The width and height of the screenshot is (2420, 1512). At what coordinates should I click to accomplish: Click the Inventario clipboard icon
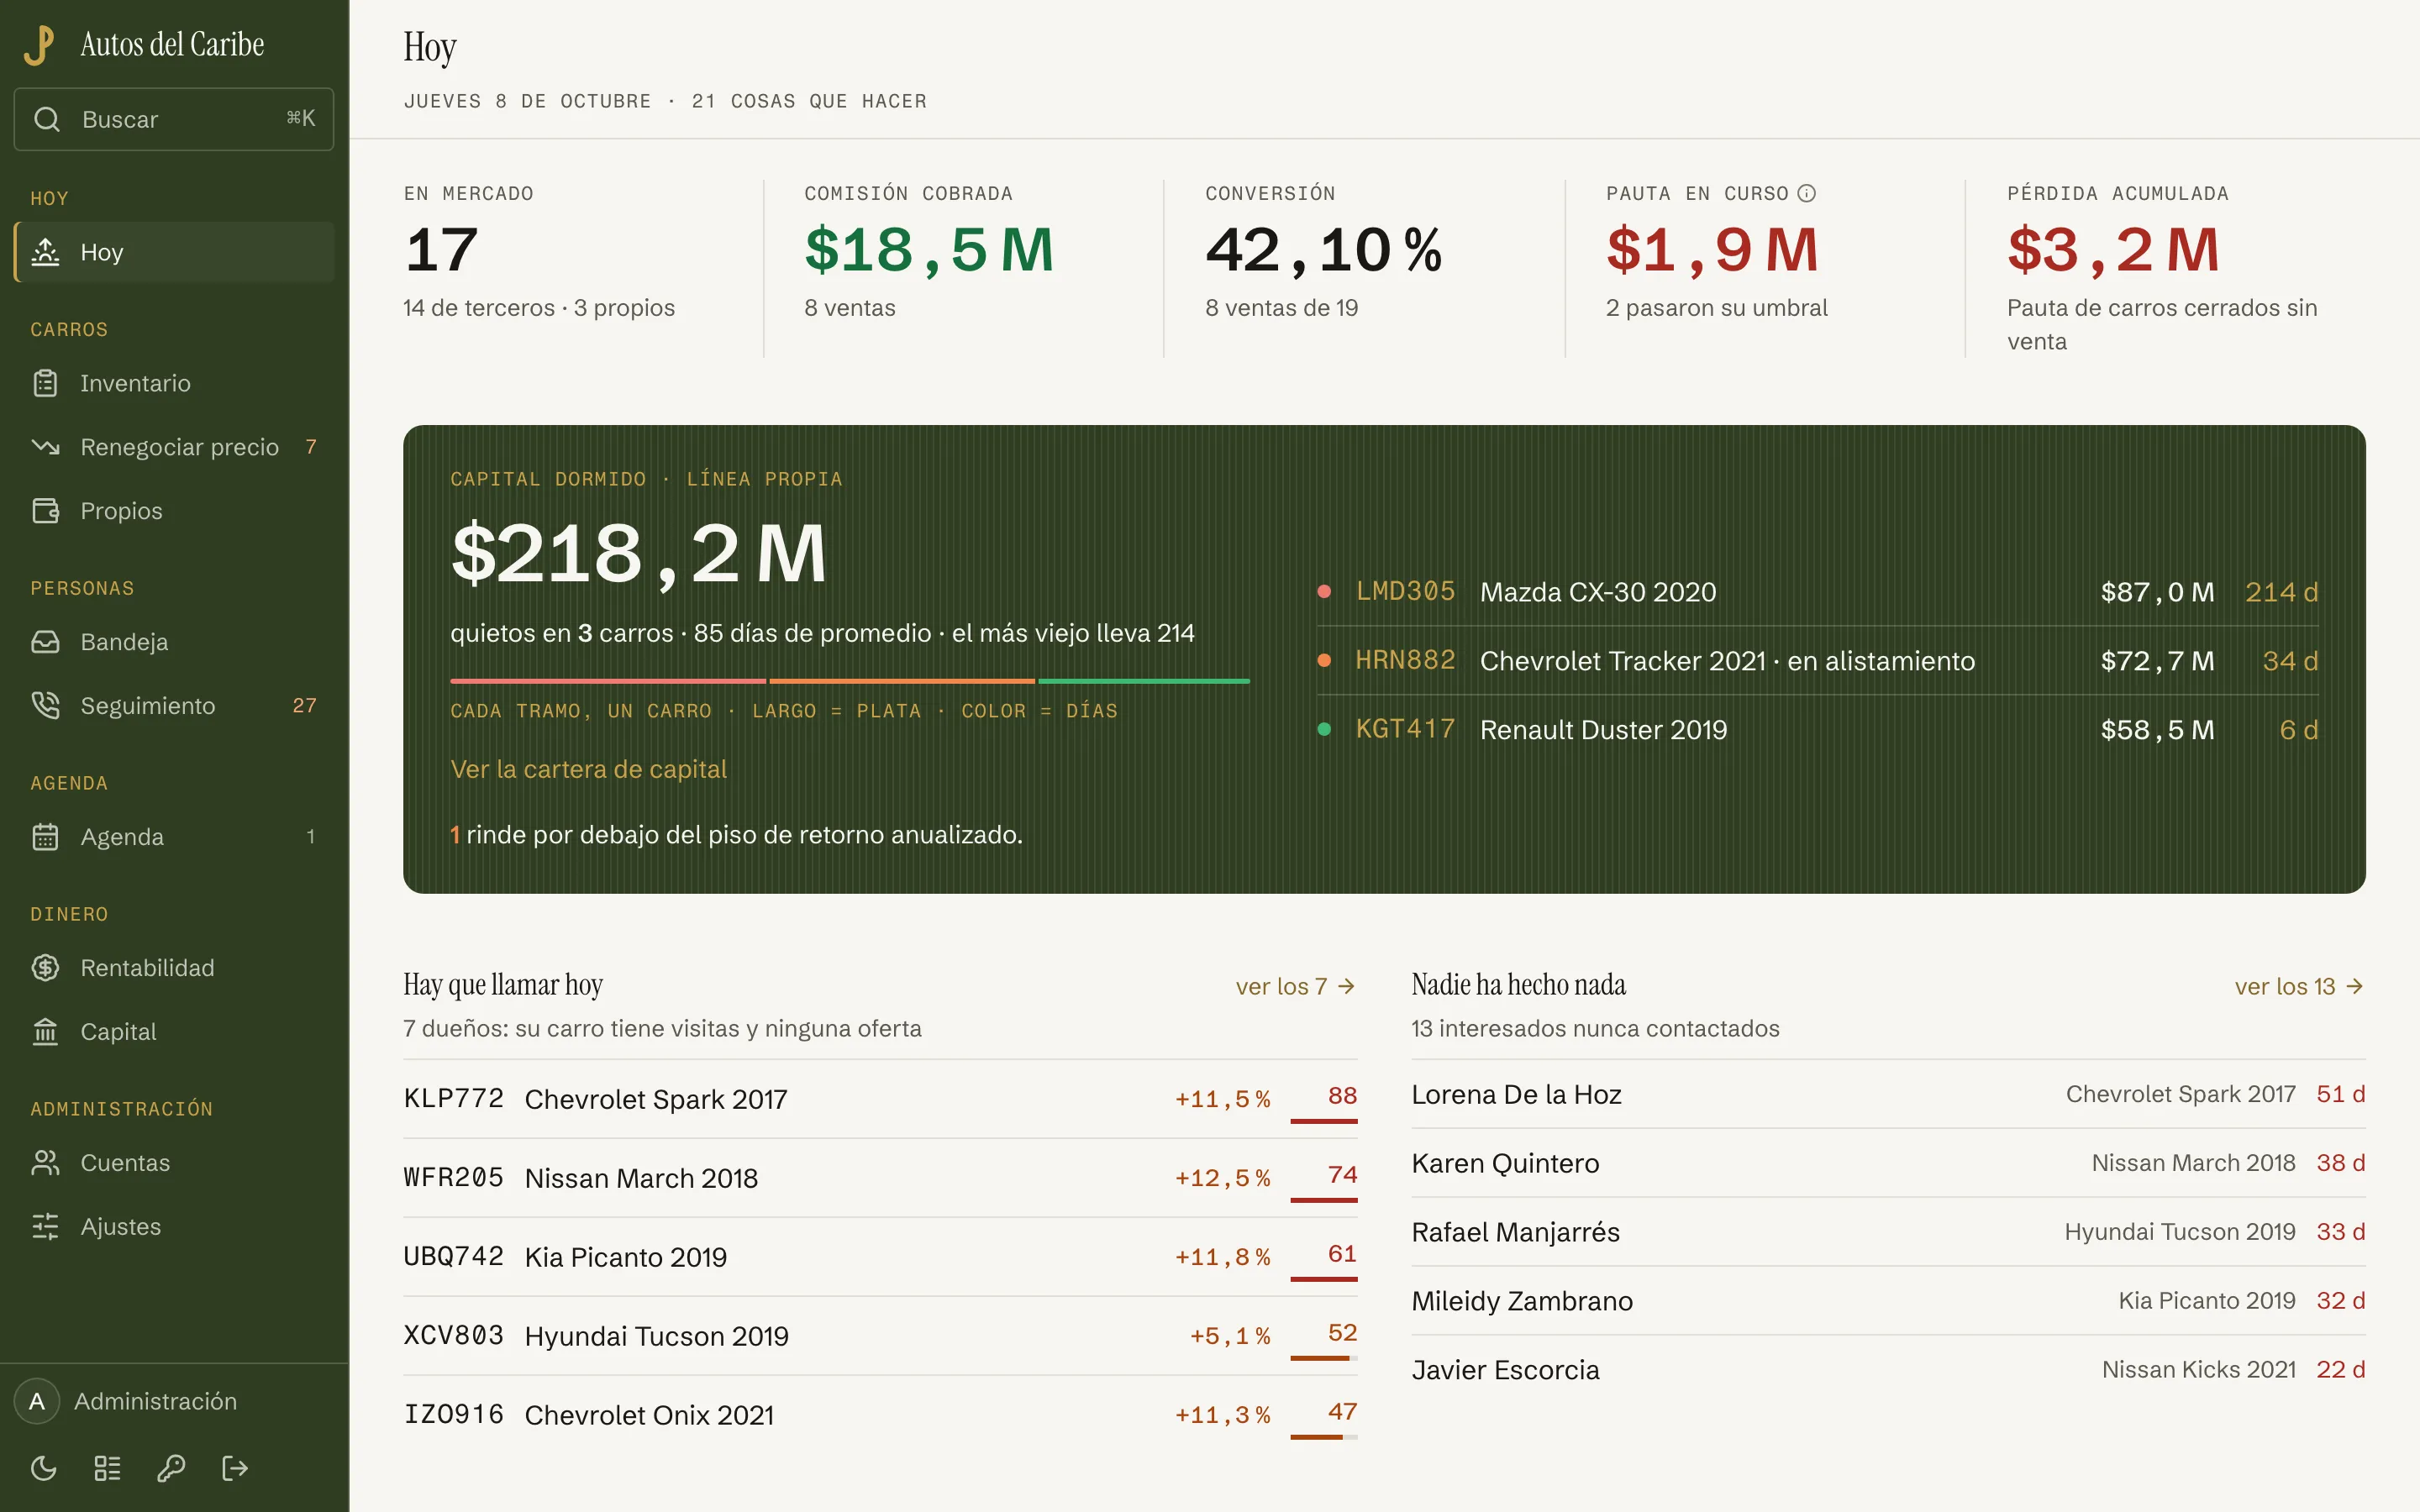coord(46,383)
